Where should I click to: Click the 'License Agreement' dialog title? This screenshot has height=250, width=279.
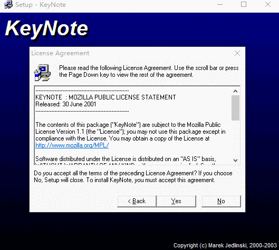(x=60, y=53)
